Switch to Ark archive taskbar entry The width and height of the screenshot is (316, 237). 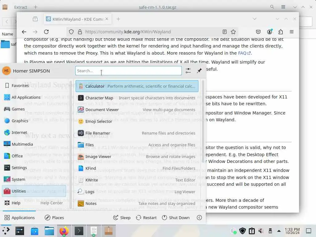108,231
